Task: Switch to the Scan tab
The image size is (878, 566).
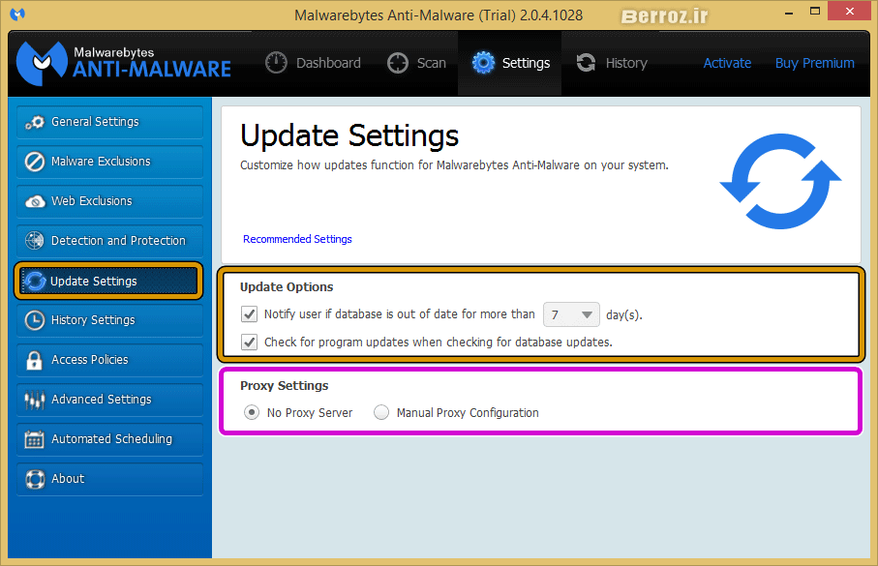Action: coord(416,63)
